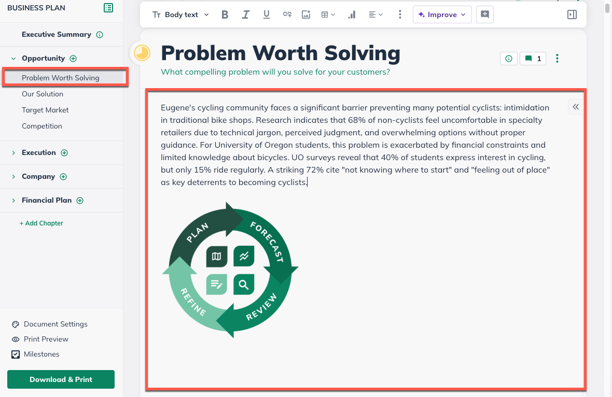Open the Financial Plan chapter title

click(x=47, y=200)
